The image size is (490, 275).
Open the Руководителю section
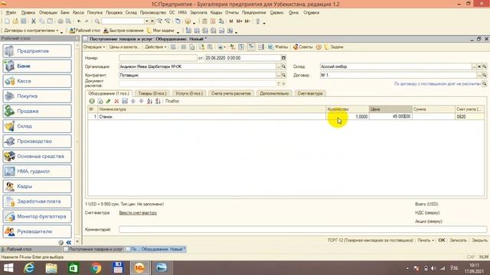pos(38,231)
